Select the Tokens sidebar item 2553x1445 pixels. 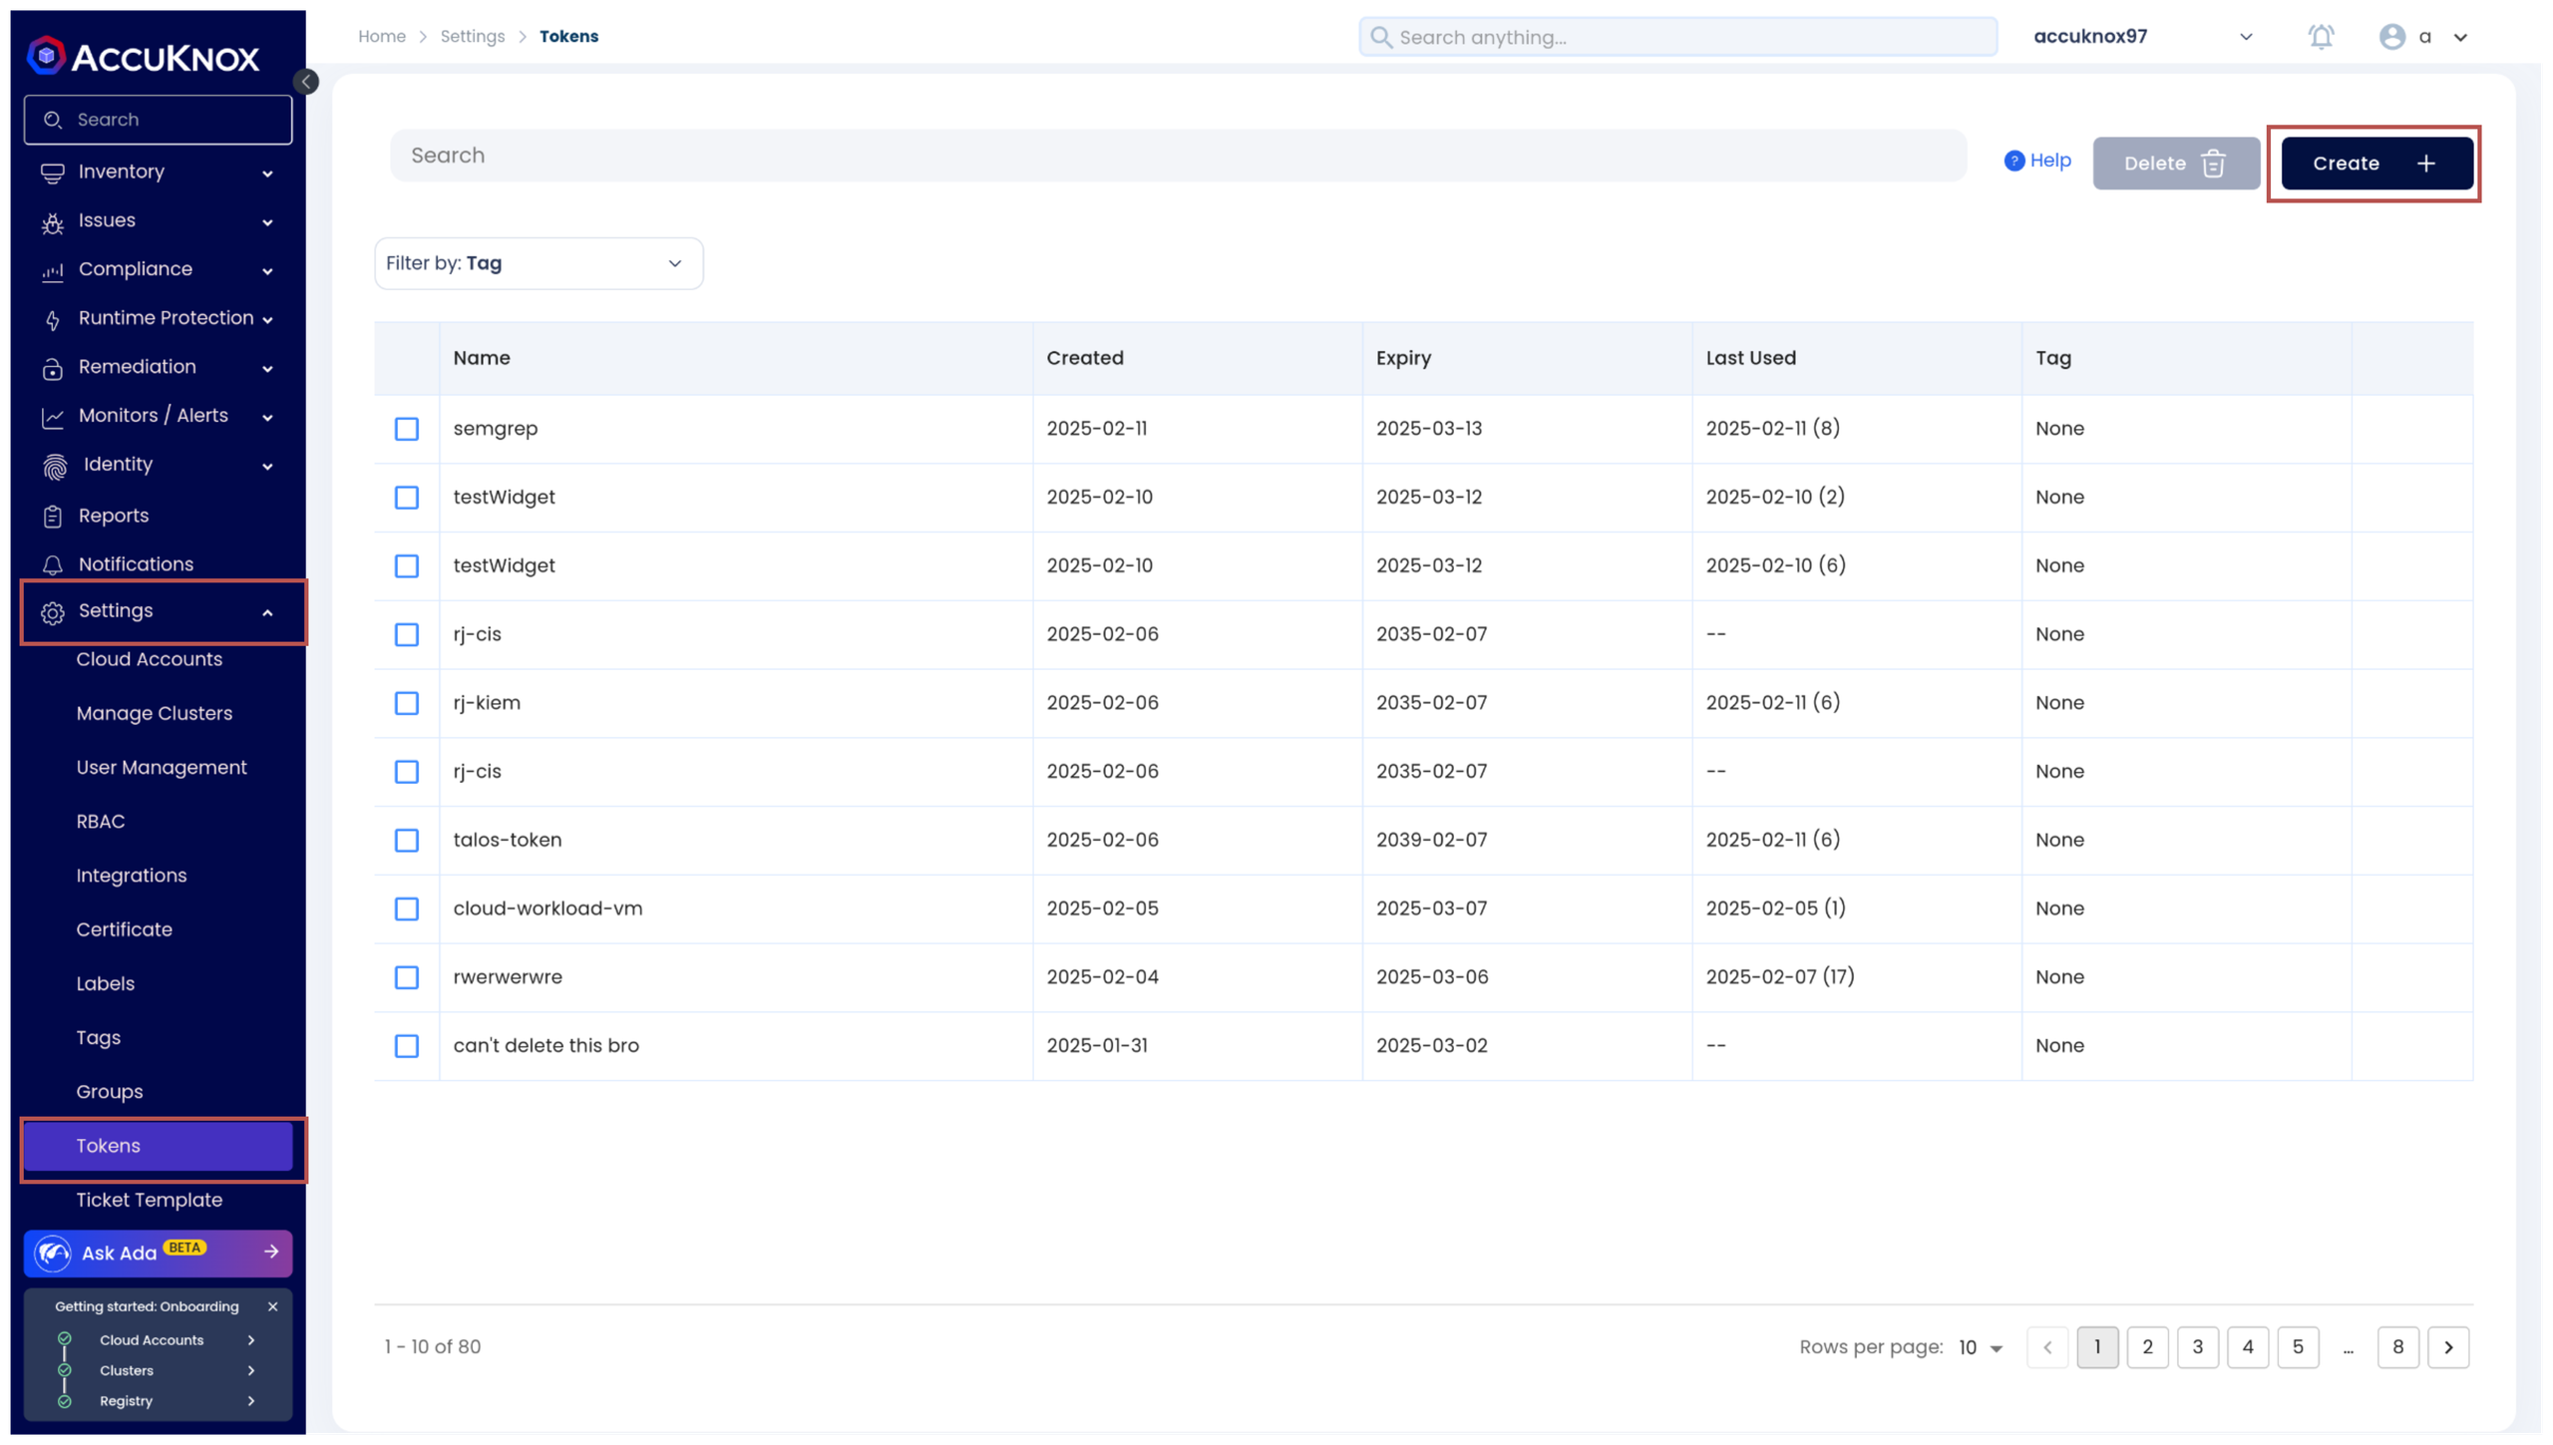pos(159,1146)
